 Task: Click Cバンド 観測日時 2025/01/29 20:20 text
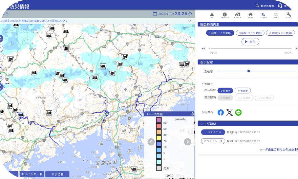click(x=243, y=141)
